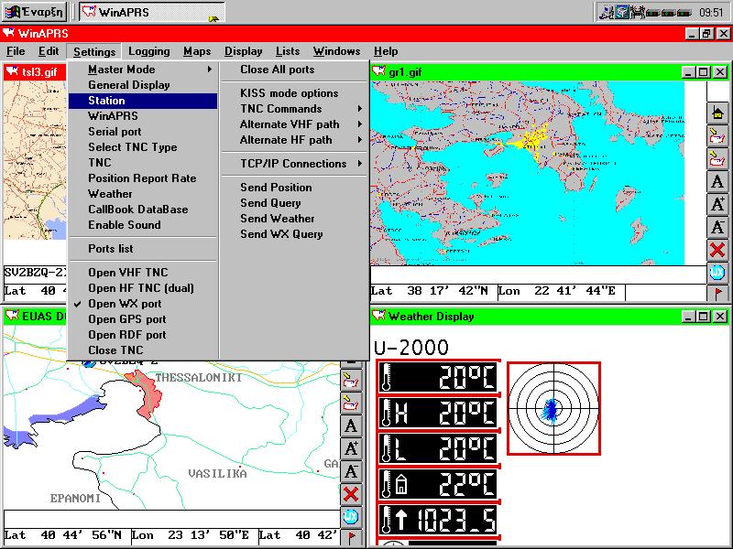Choose General Display settings

pyautogui.click(x=143, y=85)
